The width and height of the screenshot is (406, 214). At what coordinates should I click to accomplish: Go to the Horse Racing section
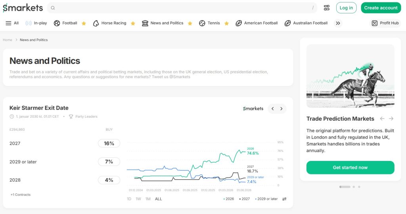click(x=110, y=23)
